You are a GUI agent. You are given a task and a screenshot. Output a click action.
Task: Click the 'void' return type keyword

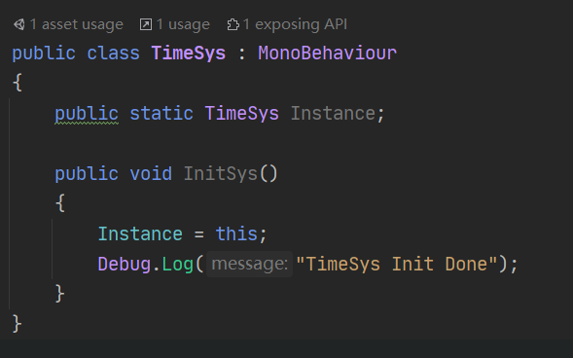151,173
